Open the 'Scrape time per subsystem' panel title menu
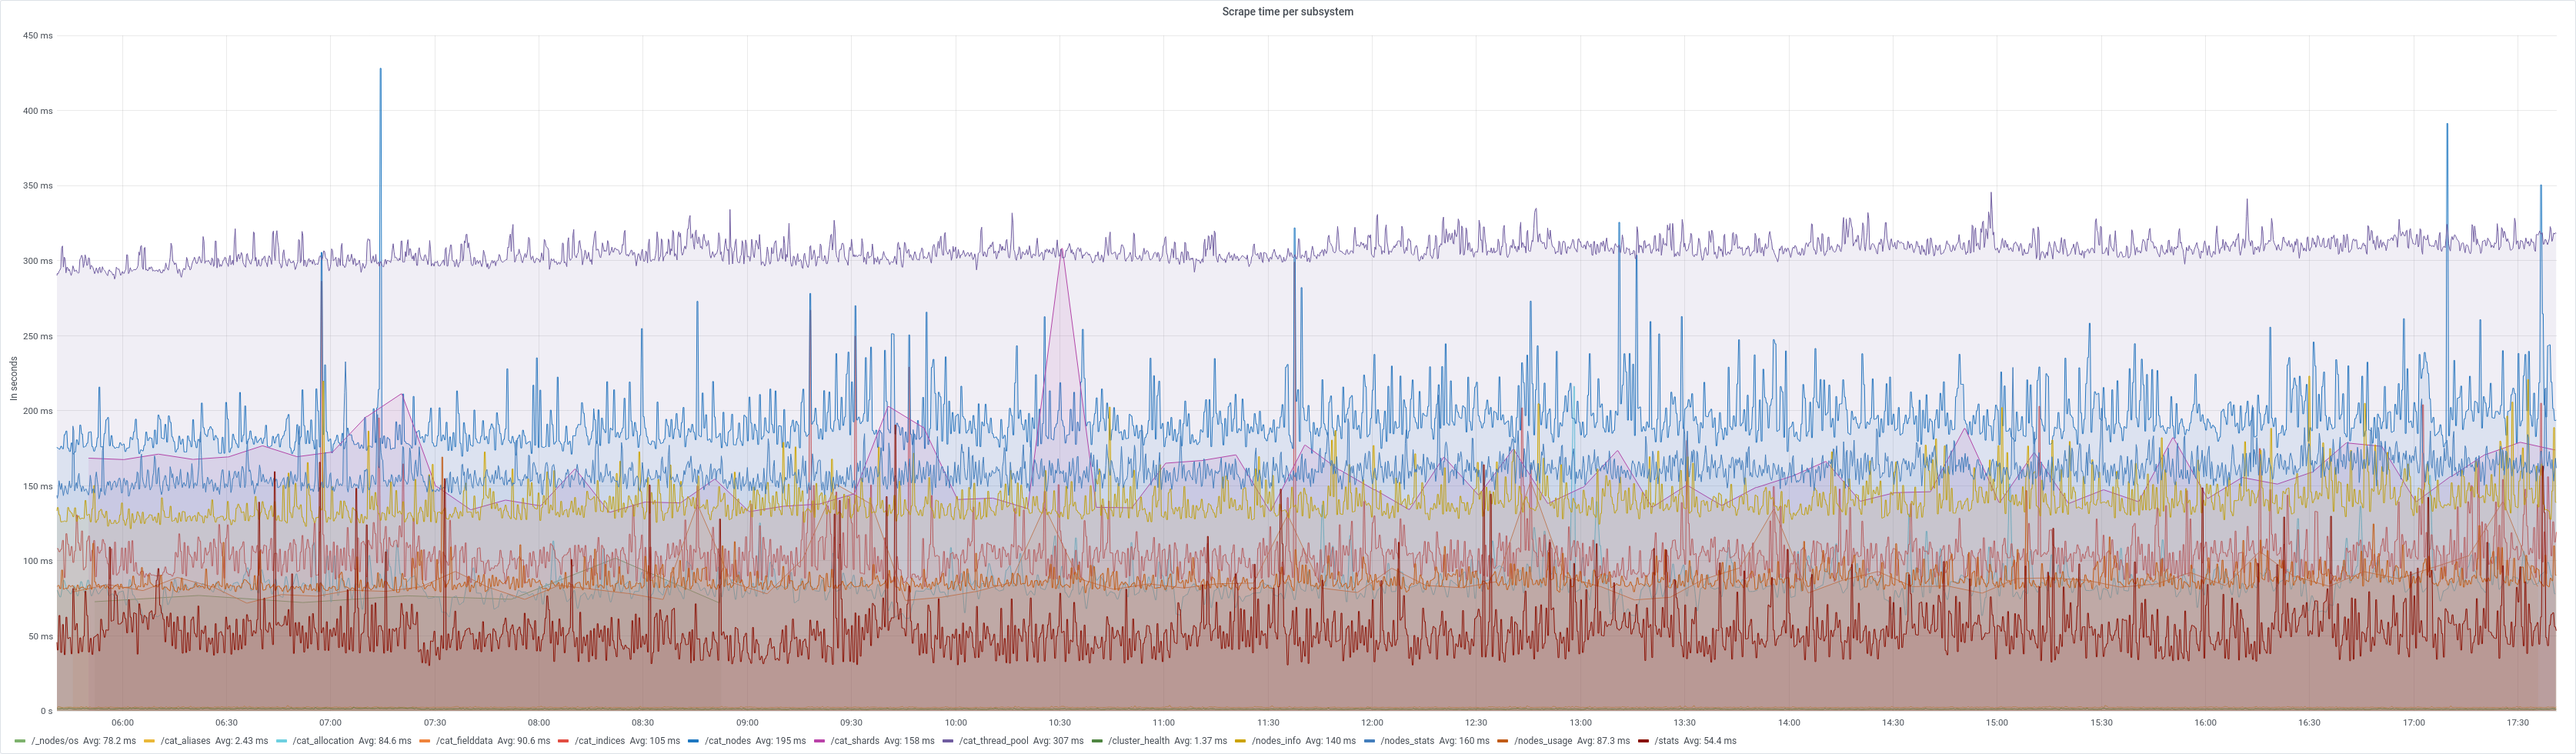 pos(1287,12)
